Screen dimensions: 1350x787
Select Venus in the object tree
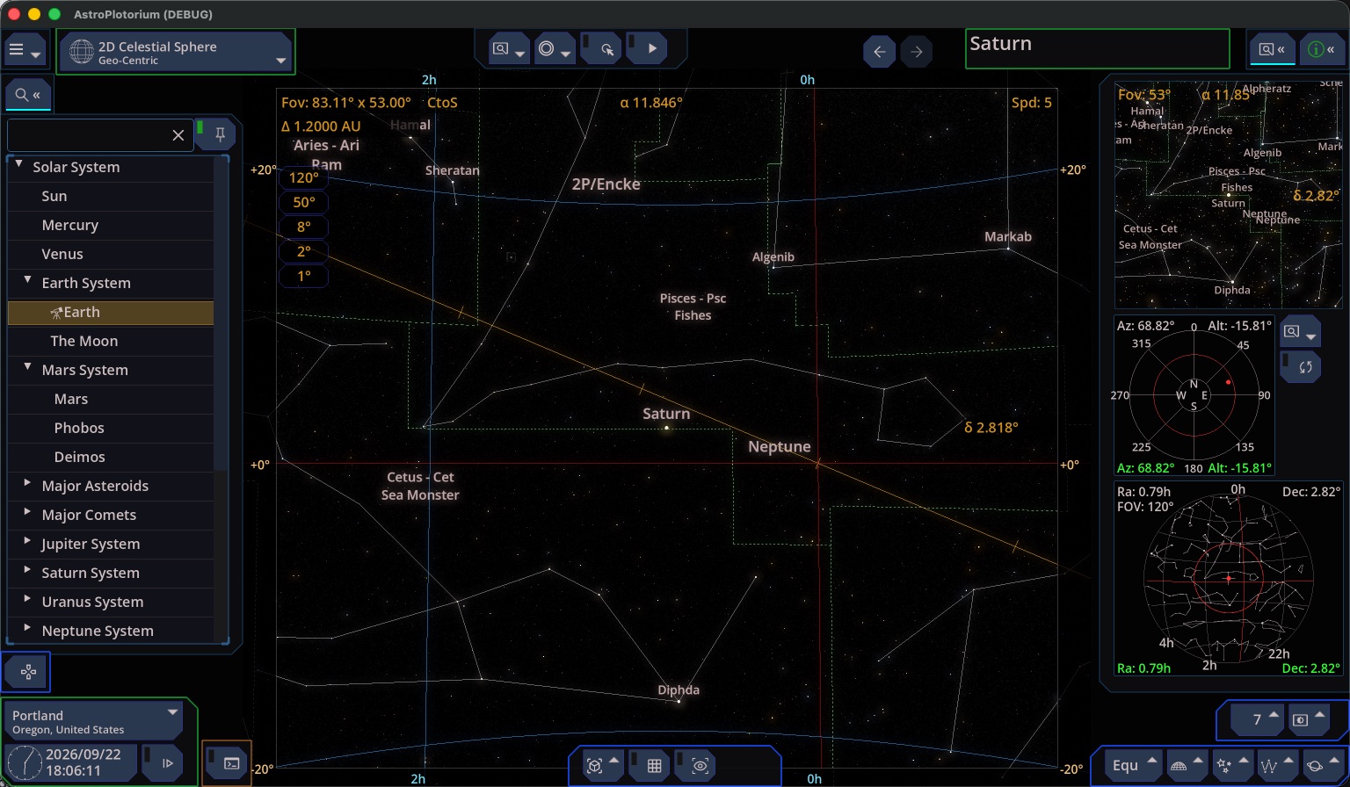point(111,254)
